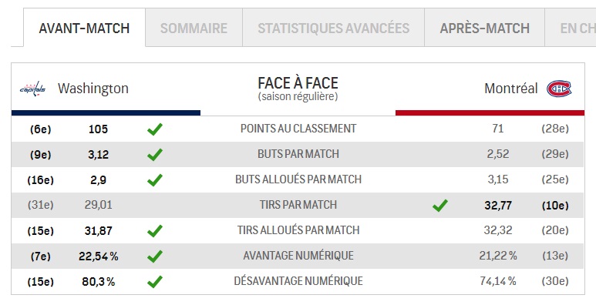
Task: Click the blue Washington color bar
Action: [x=106, y=112]
